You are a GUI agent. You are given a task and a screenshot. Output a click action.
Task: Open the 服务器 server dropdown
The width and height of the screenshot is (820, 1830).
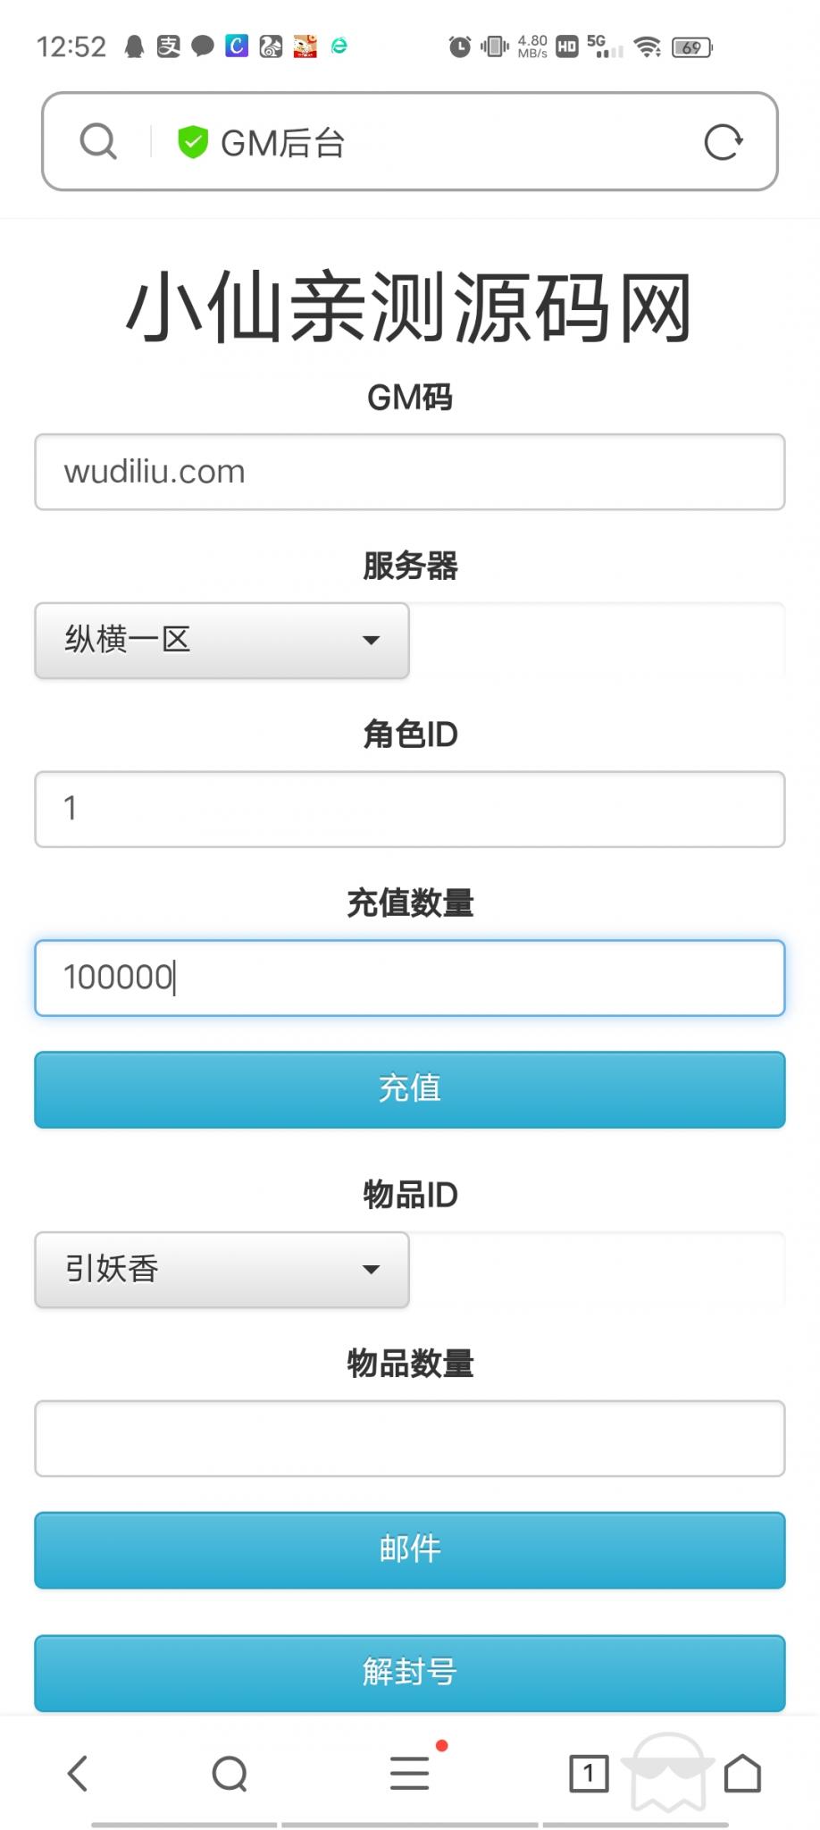(221, 641)
